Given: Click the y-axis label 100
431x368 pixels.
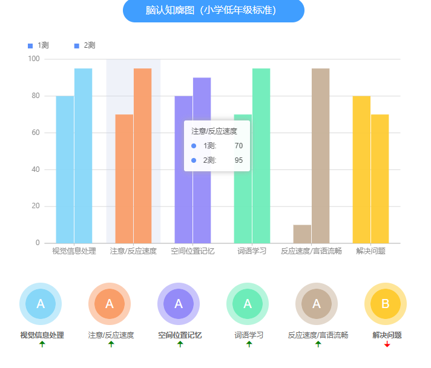Looking at the screenshot, I should [x=34, y=59].
